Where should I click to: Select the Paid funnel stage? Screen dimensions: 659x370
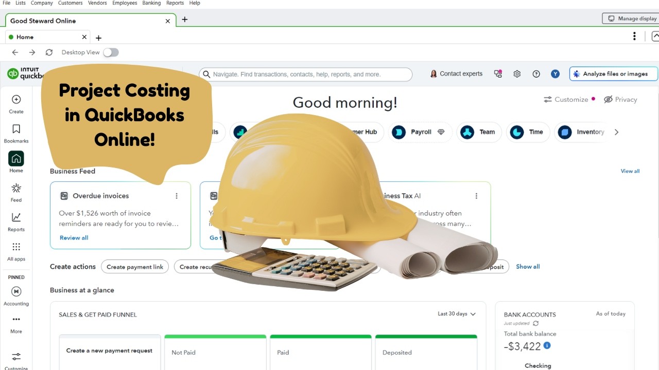point(320,352)
